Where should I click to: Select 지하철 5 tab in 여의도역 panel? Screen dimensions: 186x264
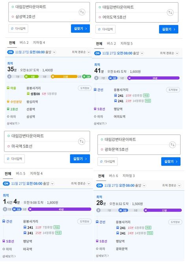click(x=126, y=43)
